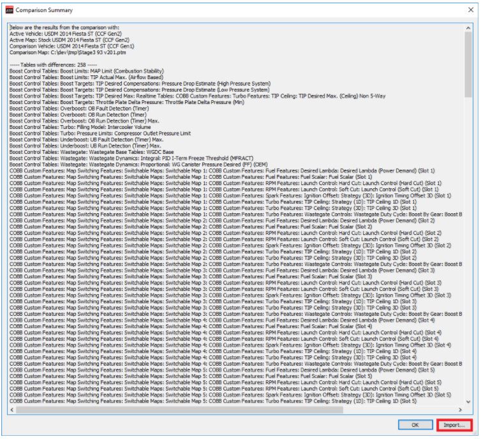Click the horizontal scrollbar right arrow
The width and height of the screenshot is (481, 439).
[460, 410]
